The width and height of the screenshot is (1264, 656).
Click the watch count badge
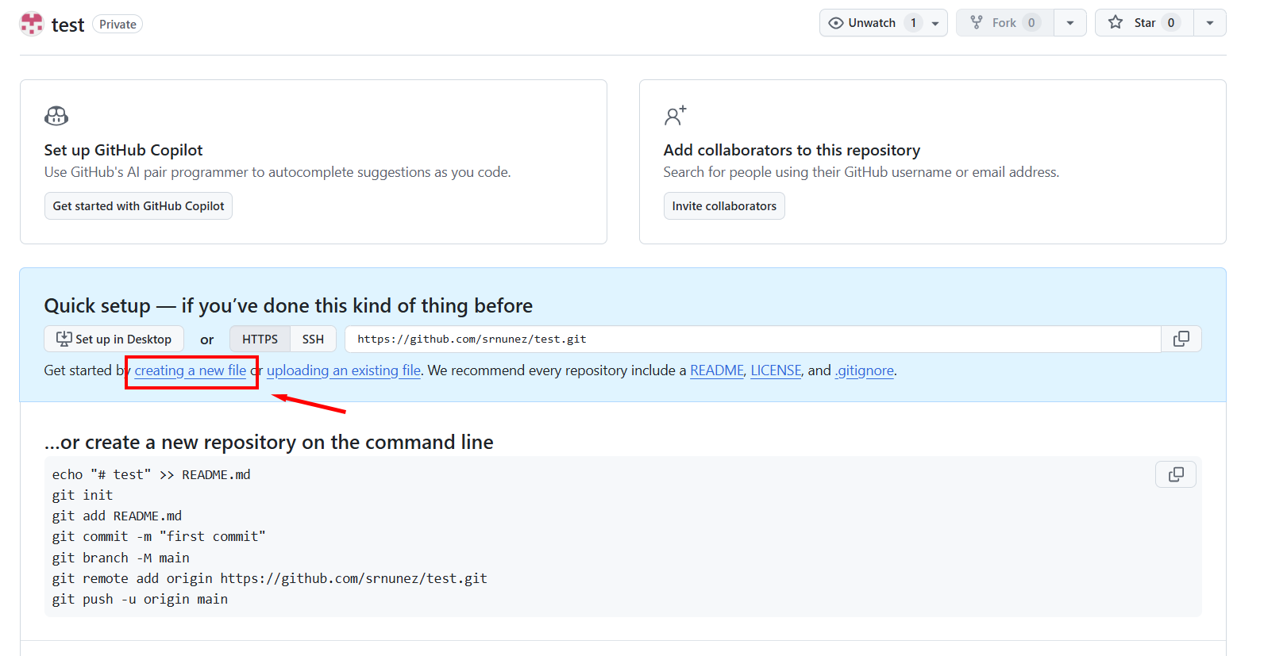[x=913, y=23]
